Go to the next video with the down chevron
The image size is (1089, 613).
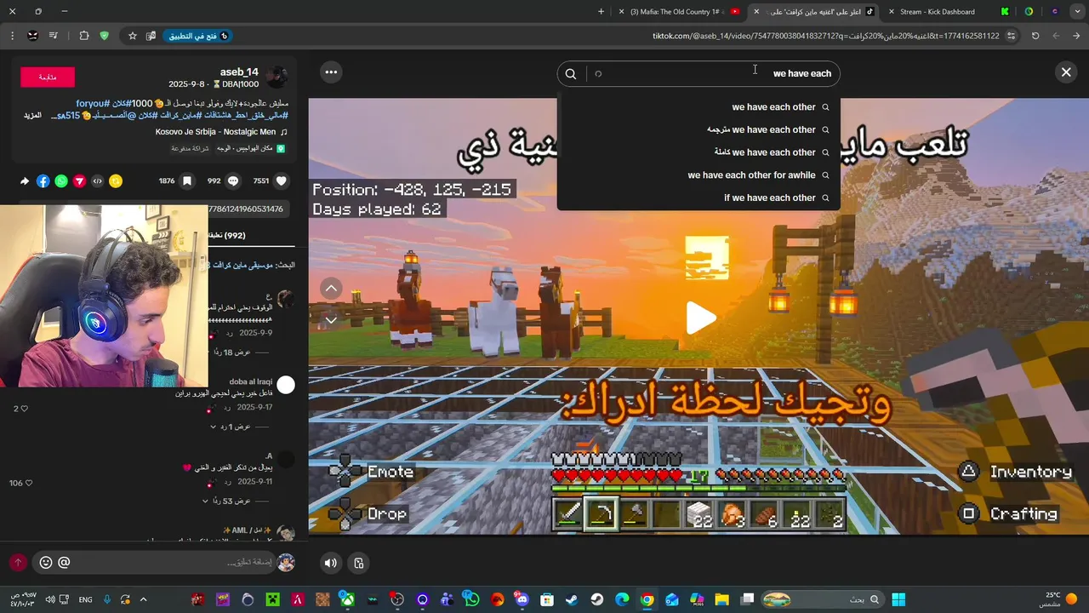tap(331, 320)
